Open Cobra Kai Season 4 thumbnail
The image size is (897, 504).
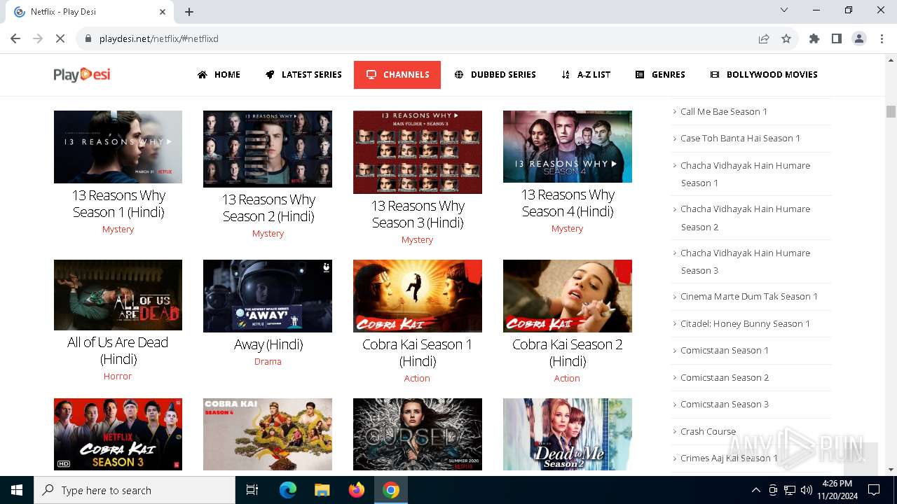[268, 434]
